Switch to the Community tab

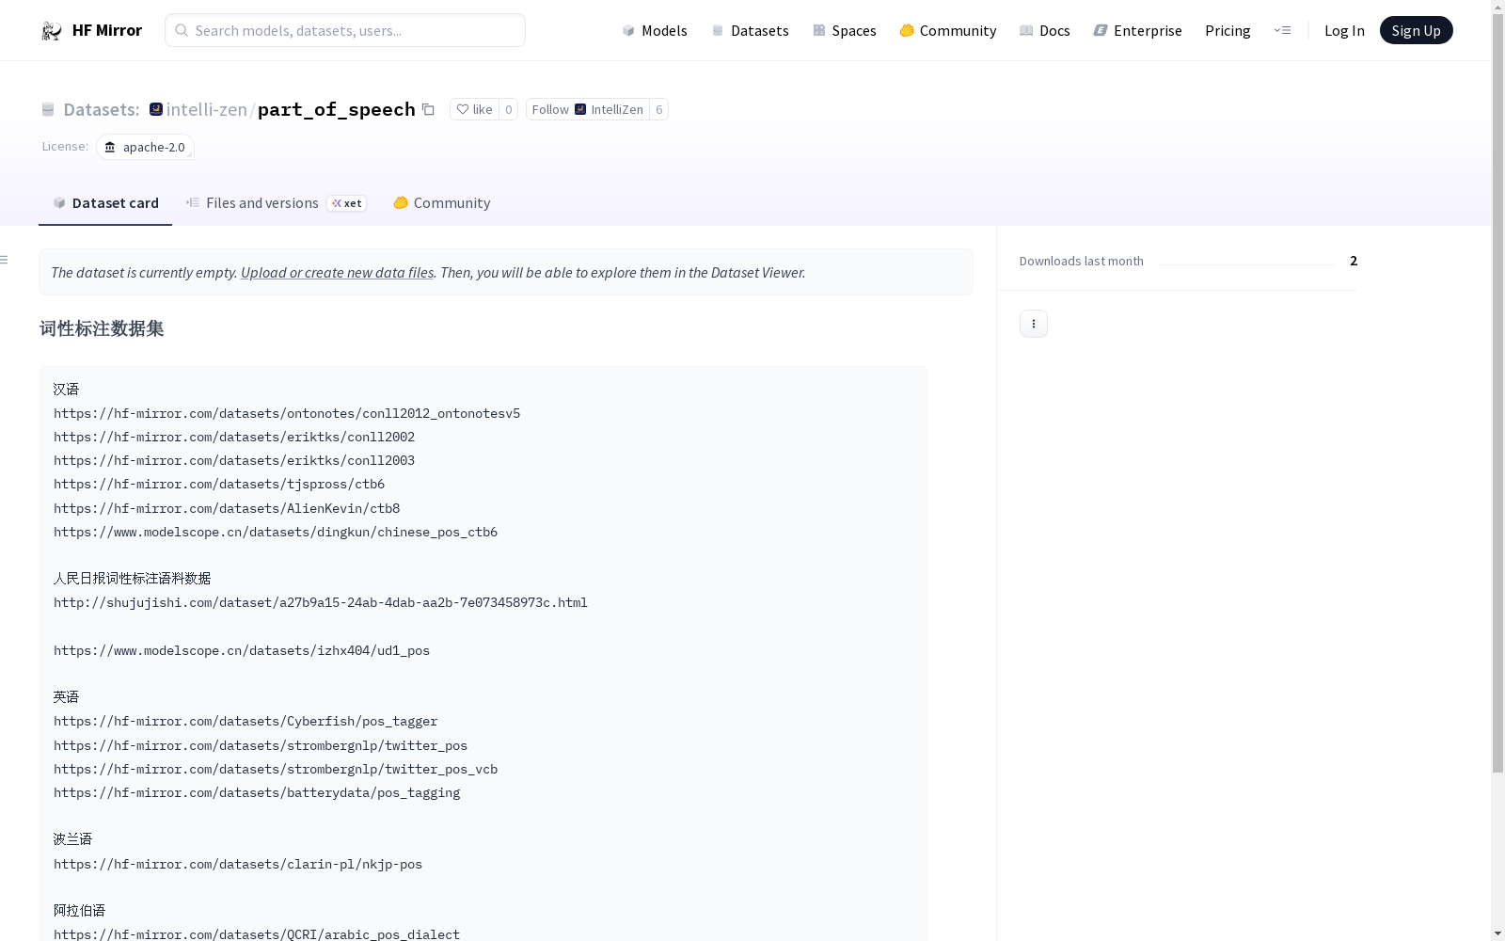tap(441, 202)
